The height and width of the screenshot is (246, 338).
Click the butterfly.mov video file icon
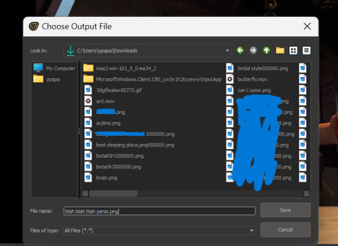pyautogui.click(x=230, y=79)
